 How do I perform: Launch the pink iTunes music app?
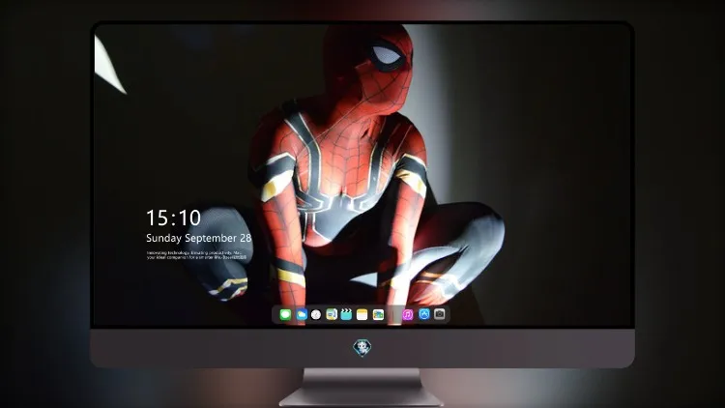coord(408,314)
